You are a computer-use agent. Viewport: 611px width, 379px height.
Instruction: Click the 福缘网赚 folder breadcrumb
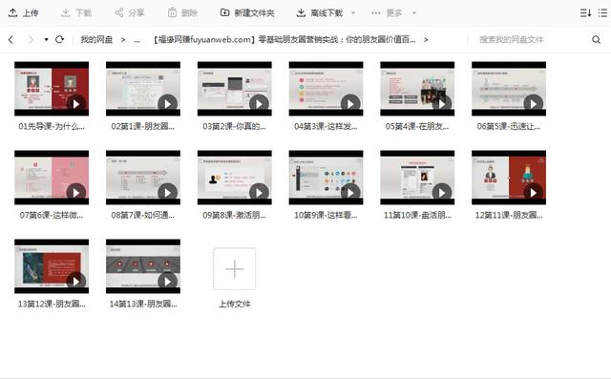tap(284, 39)
